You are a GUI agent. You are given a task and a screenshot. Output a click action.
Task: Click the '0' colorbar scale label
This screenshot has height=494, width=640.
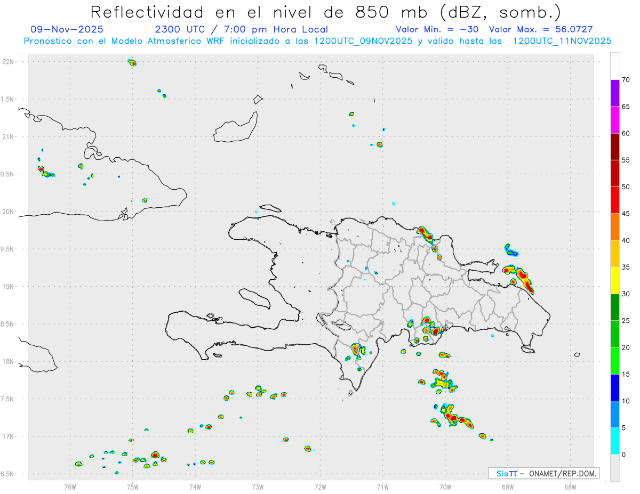tap(623, 455)
